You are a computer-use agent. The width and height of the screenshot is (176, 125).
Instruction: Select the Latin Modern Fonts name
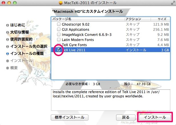tap(78, 40)
